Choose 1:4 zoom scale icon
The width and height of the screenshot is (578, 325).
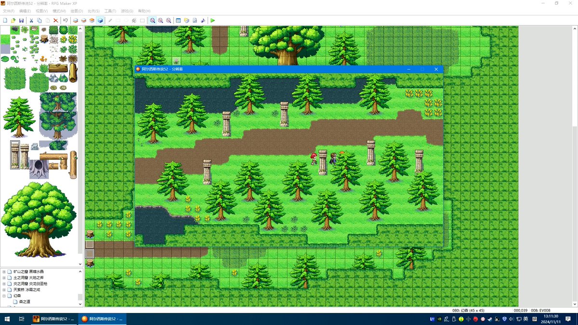[x=169, y=21]
